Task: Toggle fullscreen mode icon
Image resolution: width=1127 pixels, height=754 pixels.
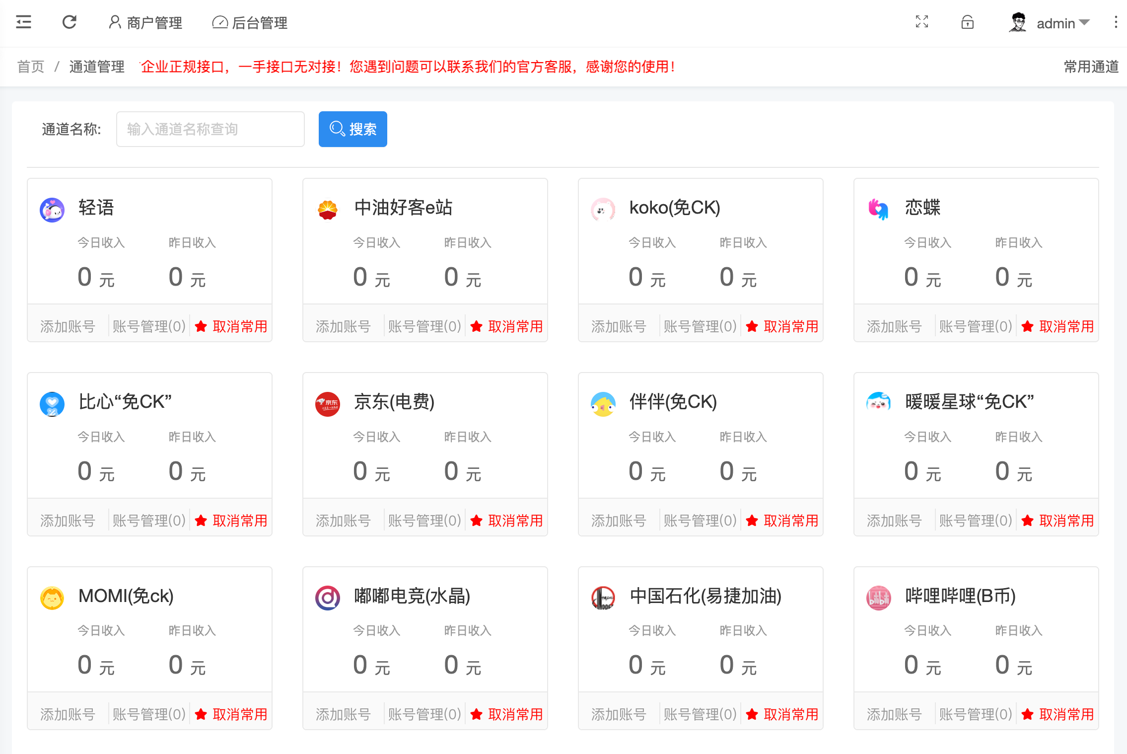Action: [x=922, y=22]
